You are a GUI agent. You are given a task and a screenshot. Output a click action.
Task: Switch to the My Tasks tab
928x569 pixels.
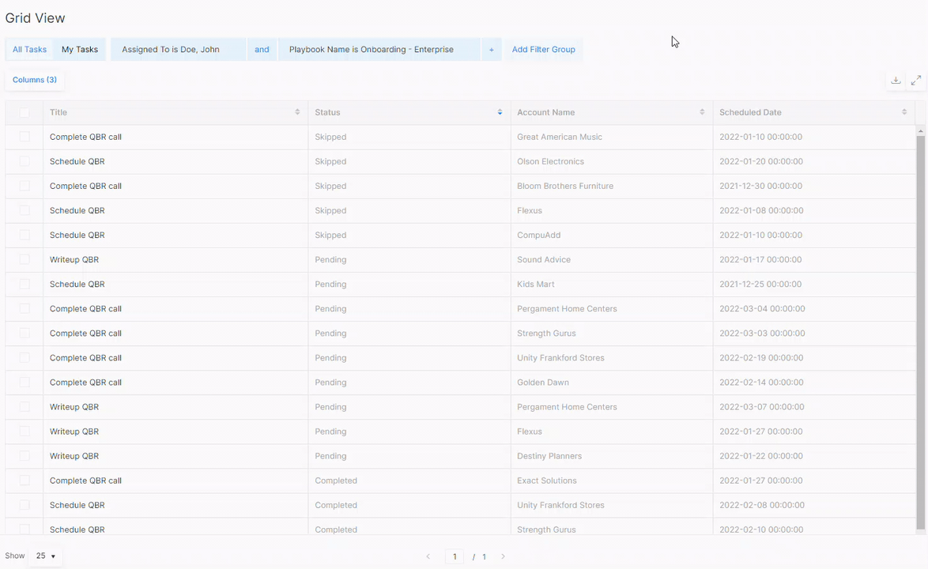80,50
